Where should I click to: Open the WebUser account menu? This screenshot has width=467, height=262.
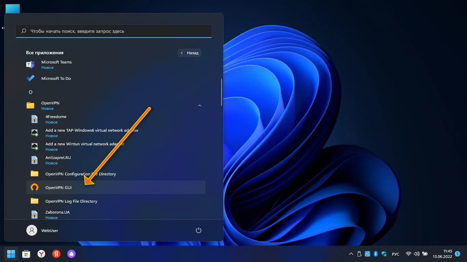[x=42, y=230]
